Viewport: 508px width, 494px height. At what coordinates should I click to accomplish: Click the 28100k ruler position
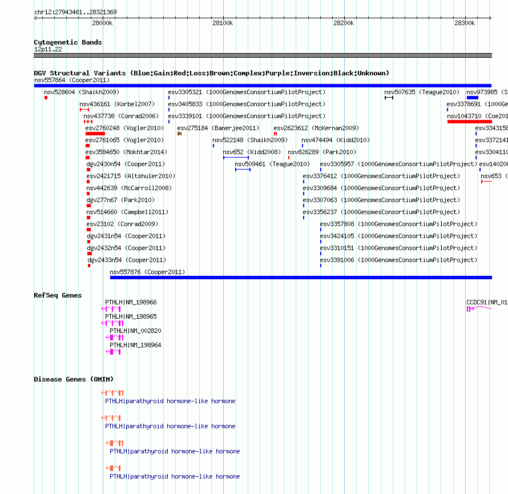click(x=223, y=23)
